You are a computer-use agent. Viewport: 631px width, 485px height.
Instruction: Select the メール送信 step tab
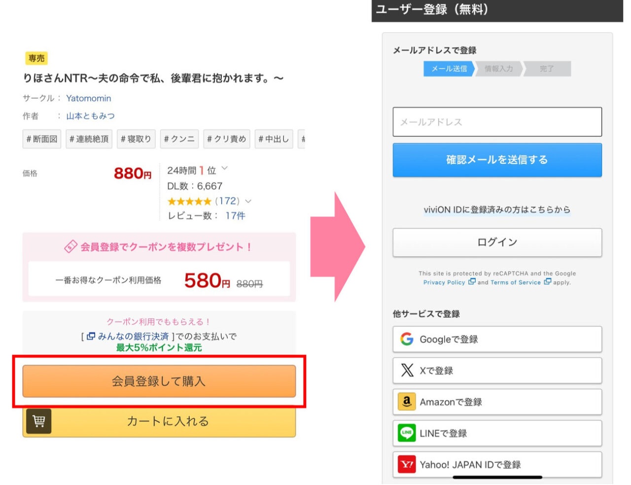click(449, 69)
